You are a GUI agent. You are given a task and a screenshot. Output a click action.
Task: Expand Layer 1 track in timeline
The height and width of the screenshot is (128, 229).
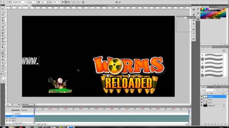(7, 121)
